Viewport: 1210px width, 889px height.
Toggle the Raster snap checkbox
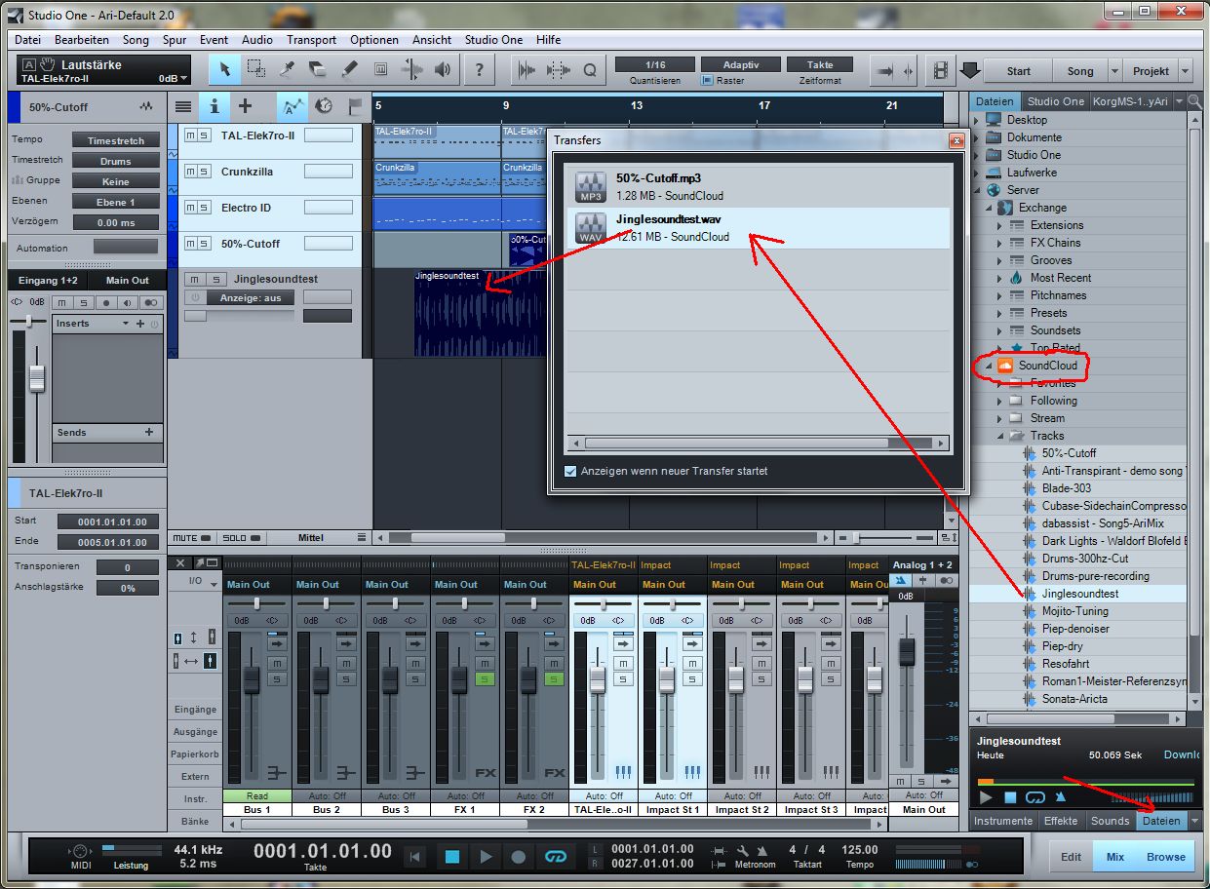click(x=708, y=81)
